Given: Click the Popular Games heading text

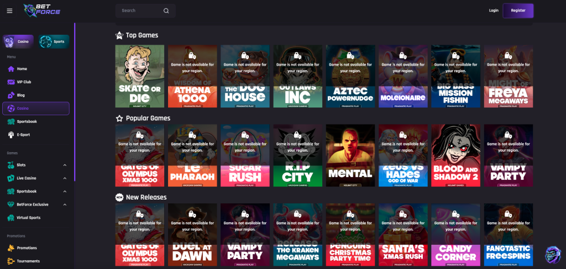Looking at the screenshot, I should tap(148, 118).
